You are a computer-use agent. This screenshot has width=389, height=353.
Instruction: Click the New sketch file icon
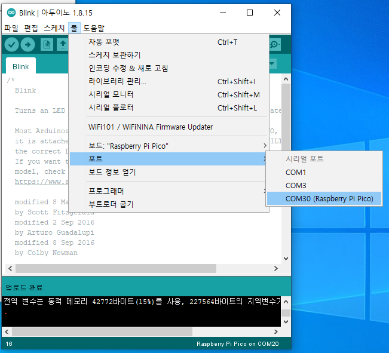coord(47,45)
